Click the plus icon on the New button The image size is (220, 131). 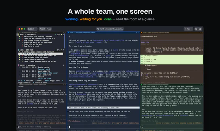186,29
